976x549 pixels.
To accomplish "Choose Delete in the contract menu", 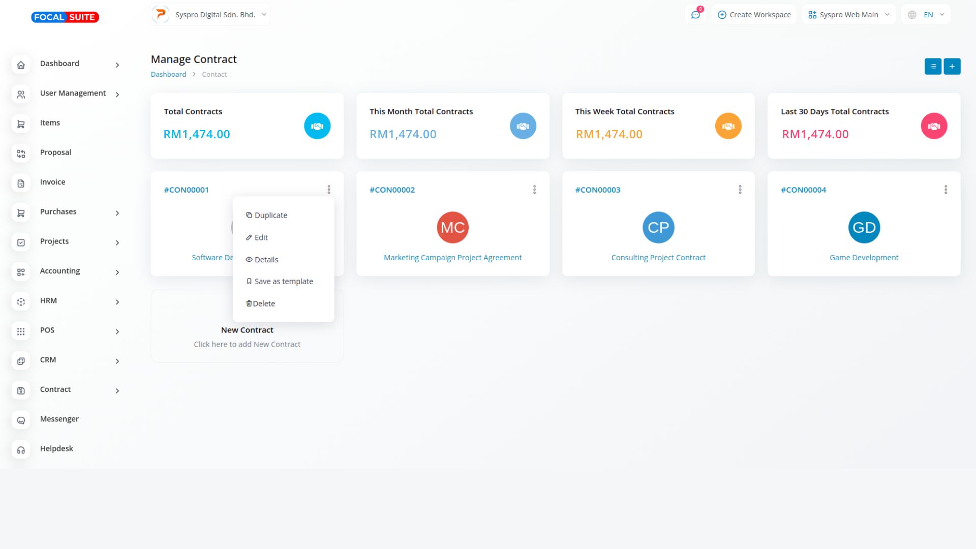I will [x=263, y=304].
